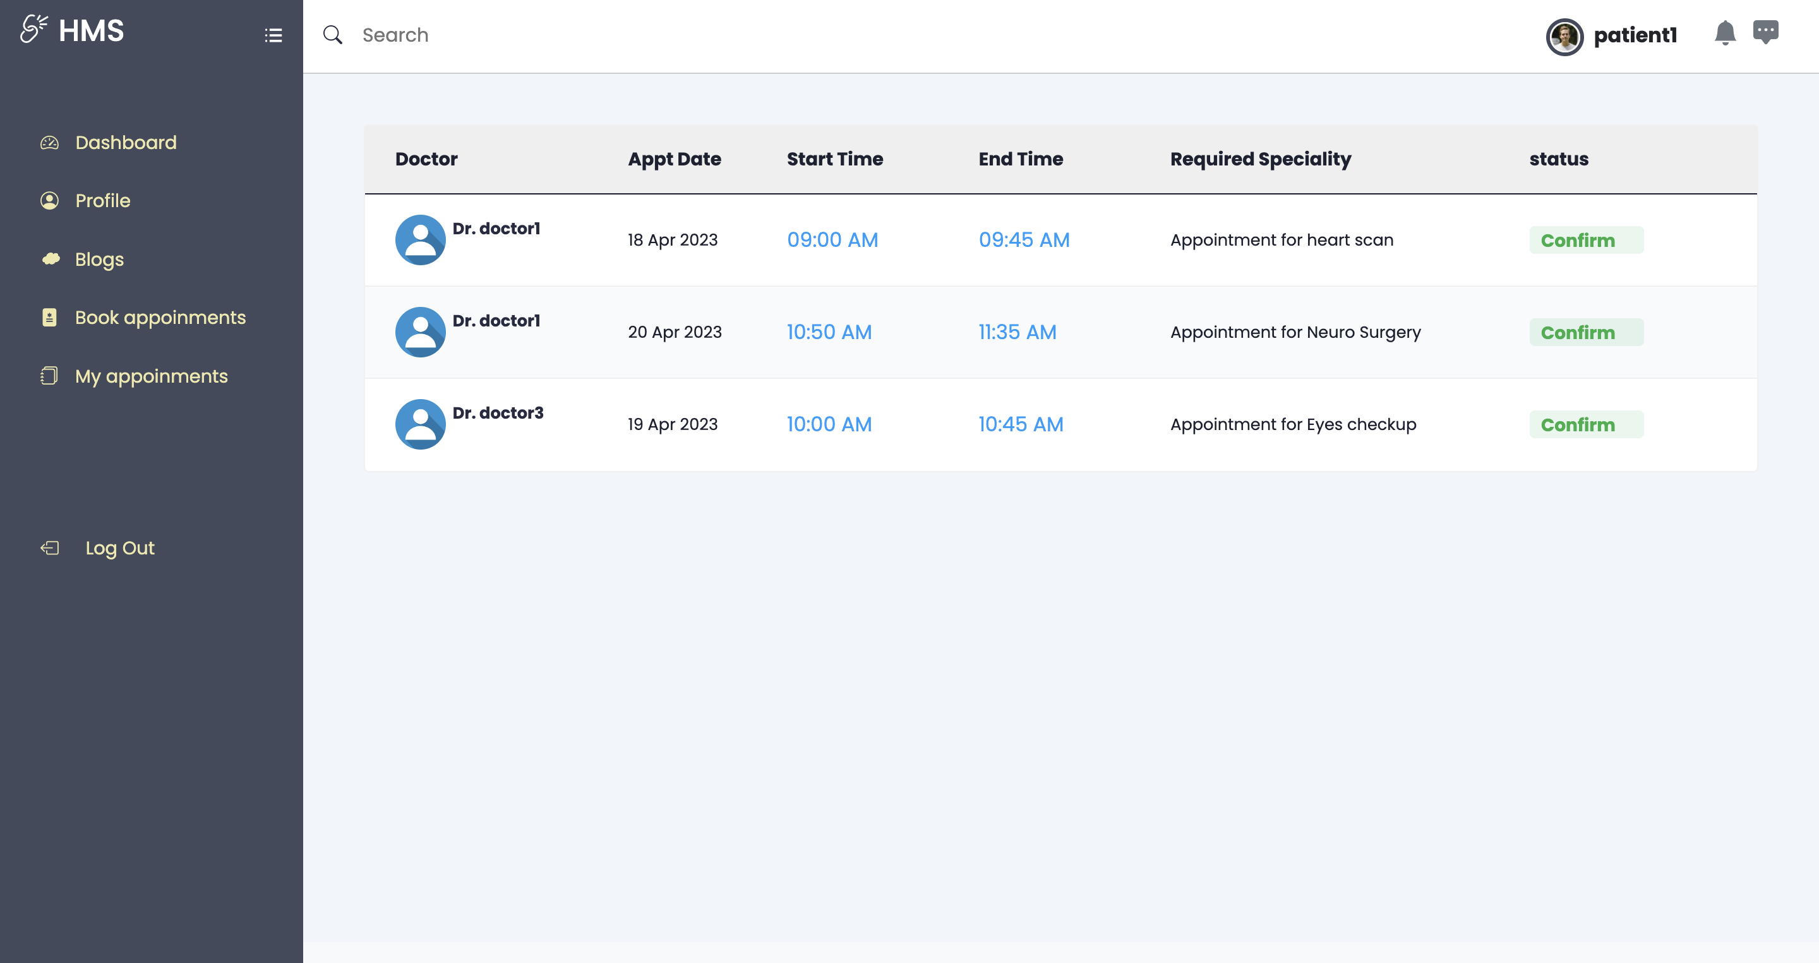Click the Log Out arrow icon

(x=49, y=548)
